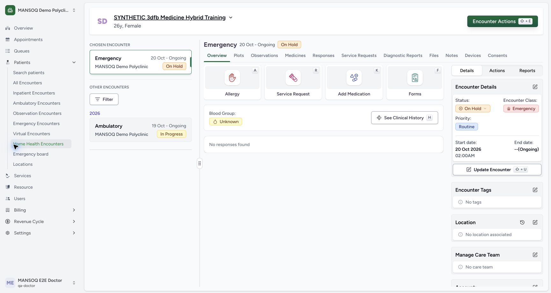Screen dimensions: 551x293
Task: Open the Encounter Actions button
Action: [x=503, y=21]
